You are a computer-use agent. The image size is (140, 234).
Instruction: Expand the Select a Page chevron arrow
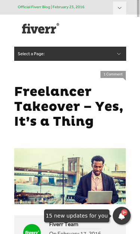click(x=119, y=54)
